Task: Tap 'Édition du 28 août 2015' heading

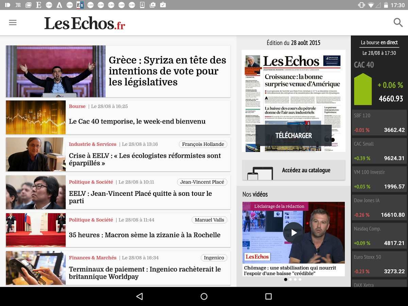Action: [293, 43]
